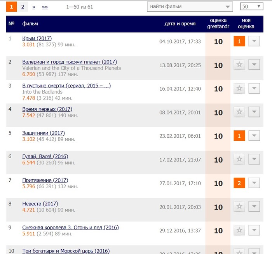Rate Снежная королева 3 with star icon
Viewport: 272px width, 254px height.
pyautogui.click(x=239, y=231)
